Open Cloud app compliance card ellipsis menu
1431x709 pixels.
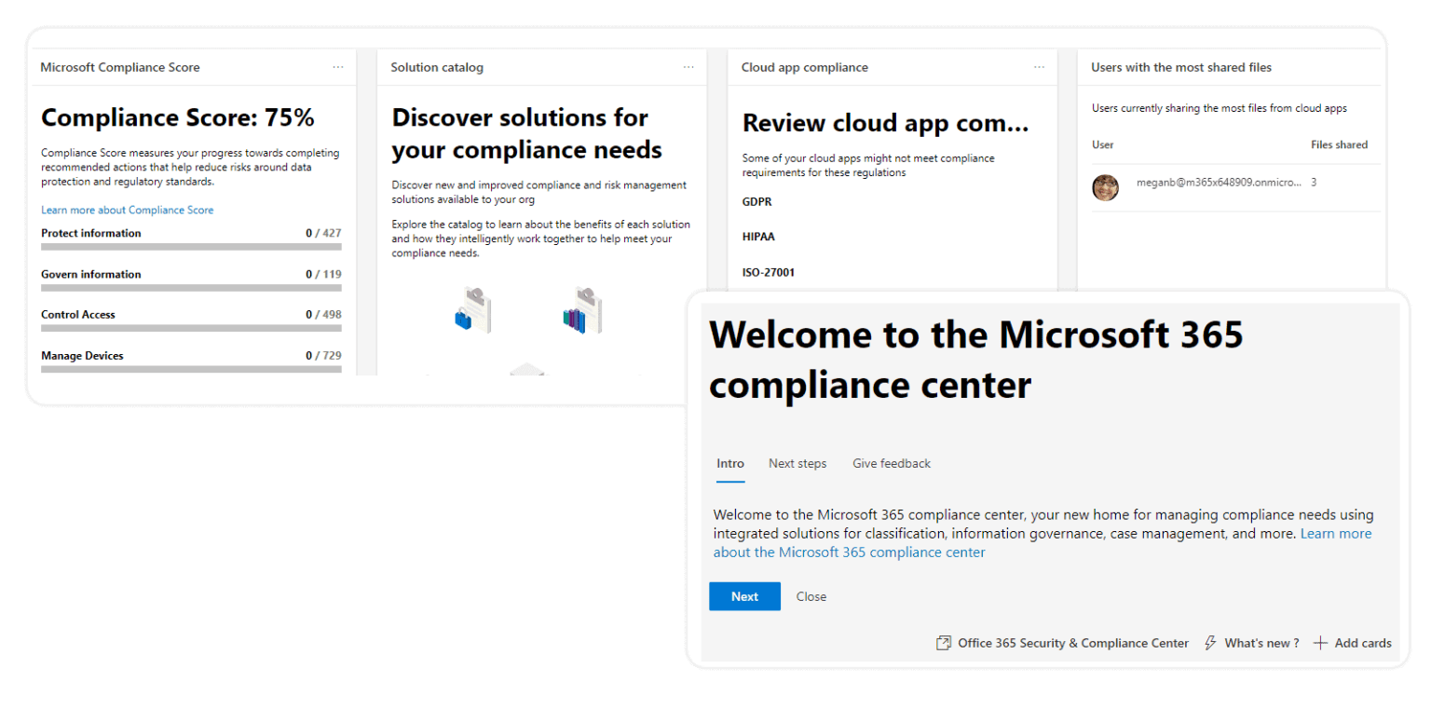point(1039,67)
